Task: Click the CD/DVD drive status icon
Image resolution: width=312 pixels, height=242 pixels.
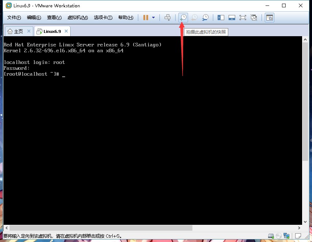Action: point(279,236)
